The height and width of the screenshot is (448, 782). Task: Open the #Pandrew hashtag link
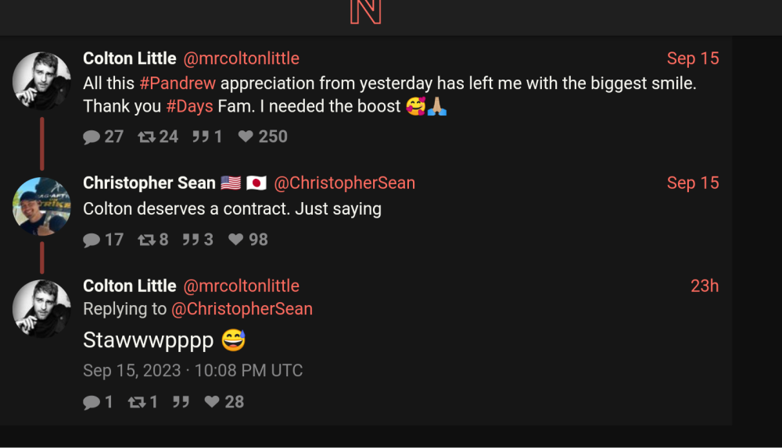(178, 83)
